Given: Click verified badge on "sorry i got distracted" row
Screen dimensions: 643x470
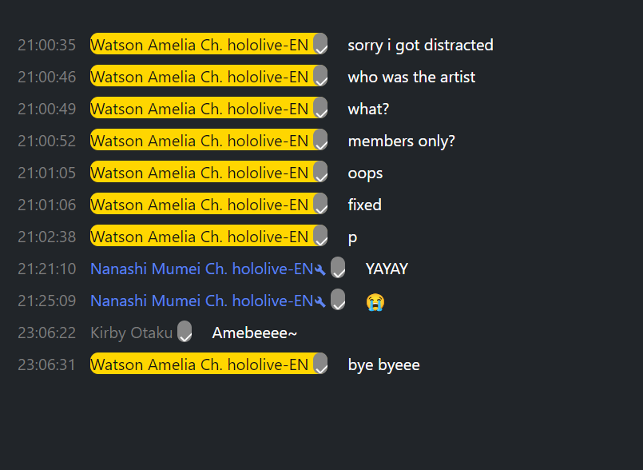Looking at the screenshot, I should 320,43.
